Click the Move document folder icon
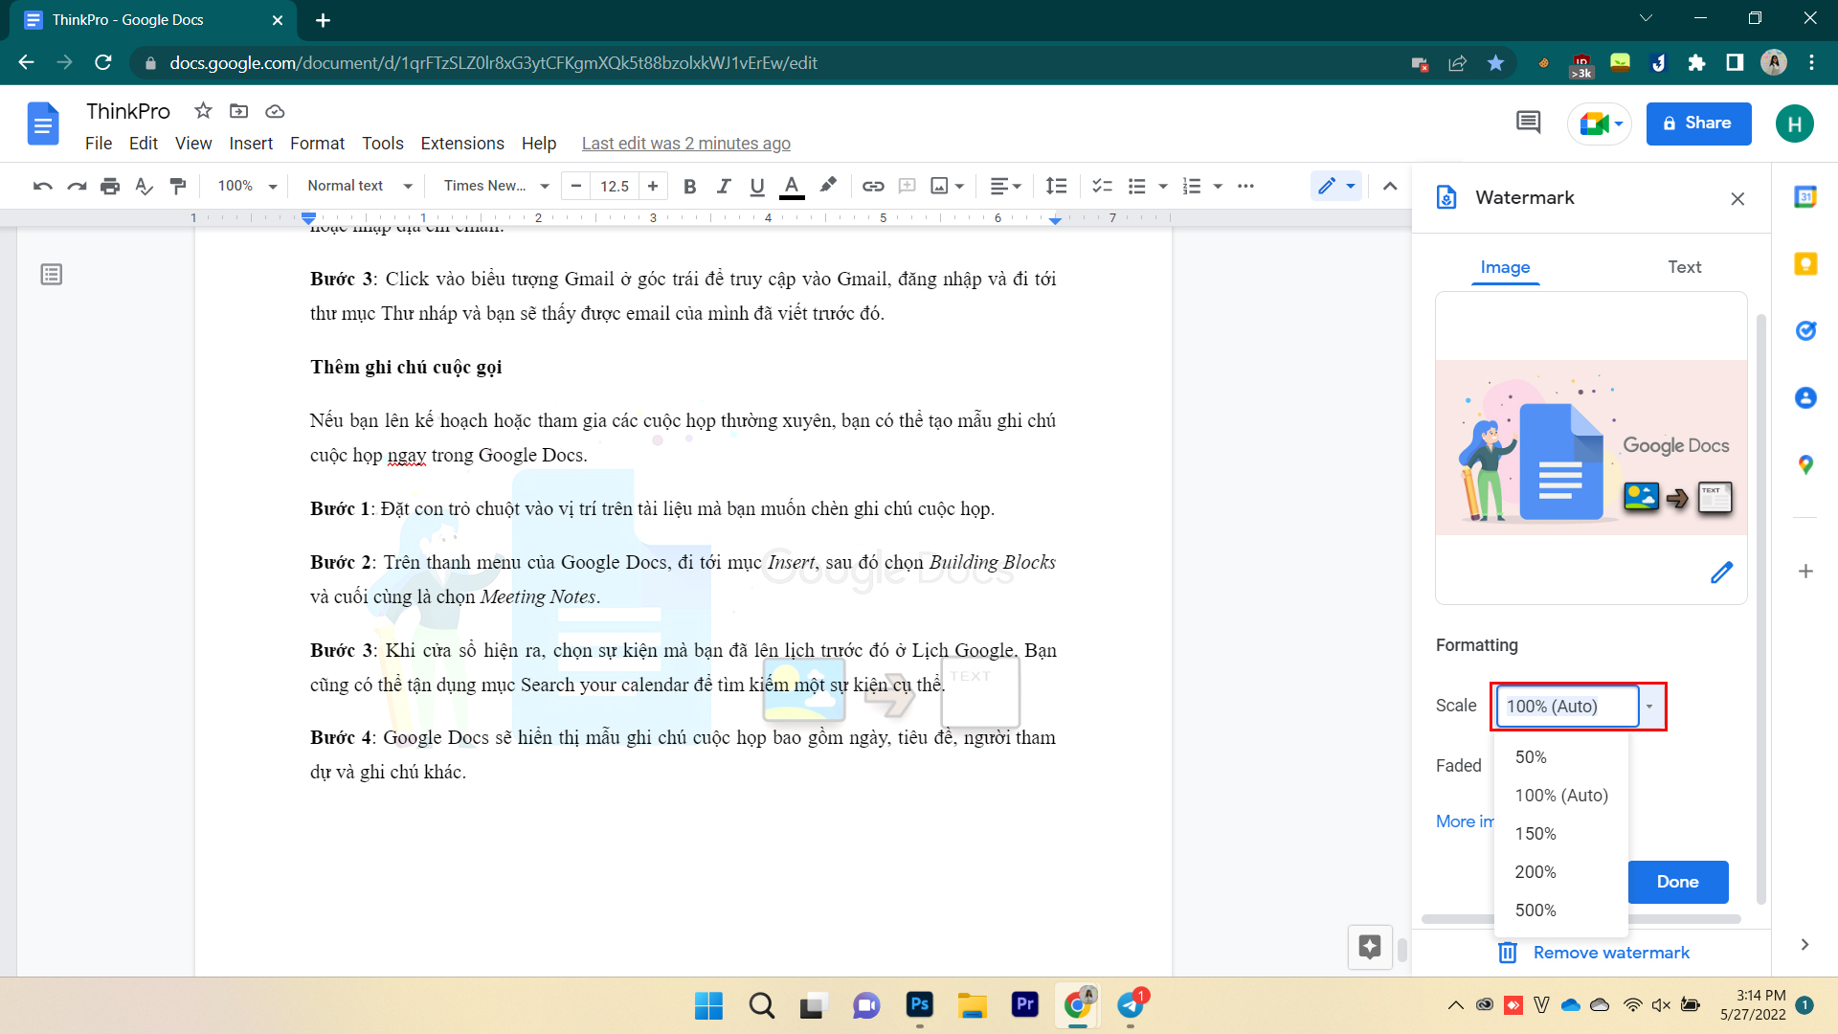 click(239, 111)
